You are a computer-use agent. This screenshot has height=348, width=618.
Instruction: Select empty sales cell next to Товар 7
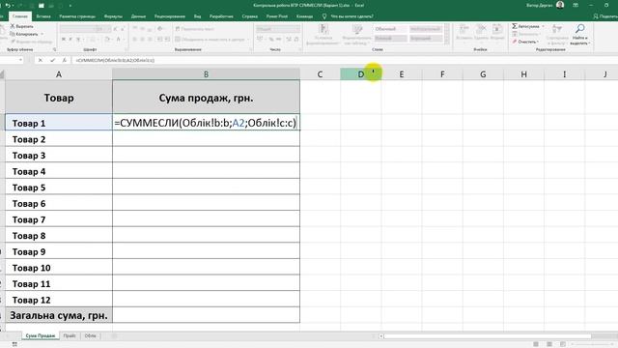tap(206, 219)
